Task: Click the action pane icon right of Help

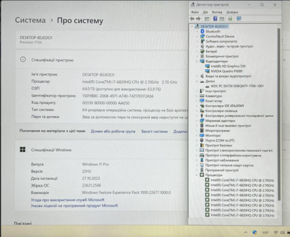Action: pyautogui.click(x=222, y=19)
